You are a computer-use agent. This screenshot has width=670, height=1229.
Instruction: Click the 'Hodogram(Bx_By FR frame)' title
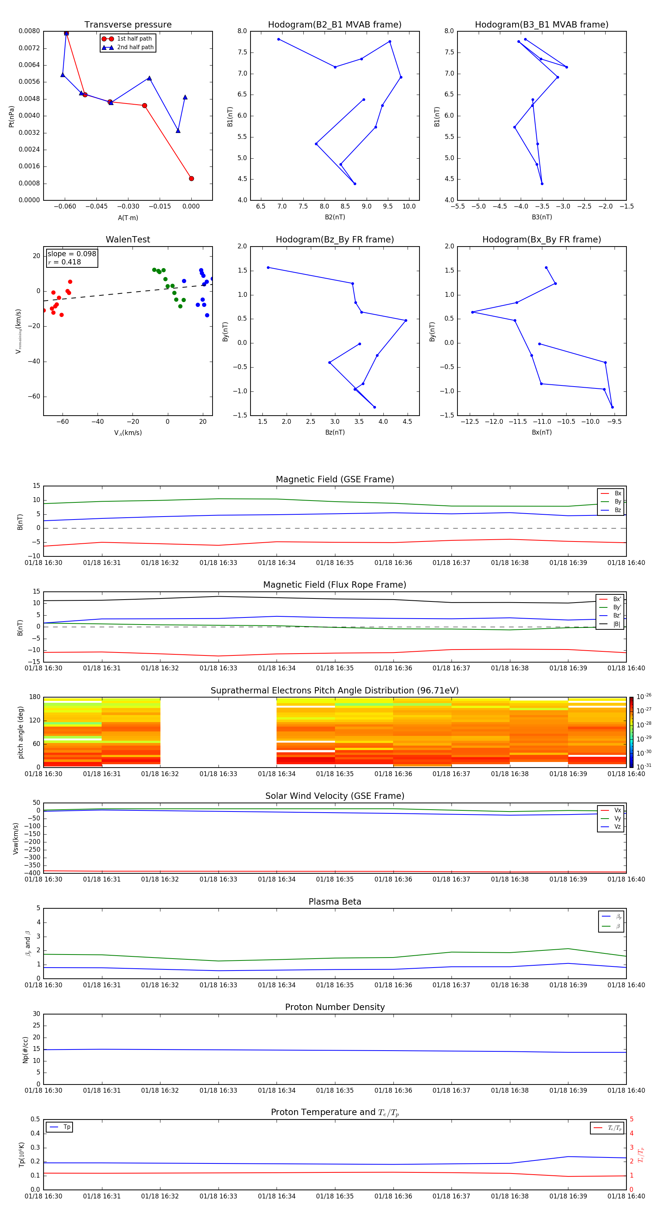(x=542, y=239)
